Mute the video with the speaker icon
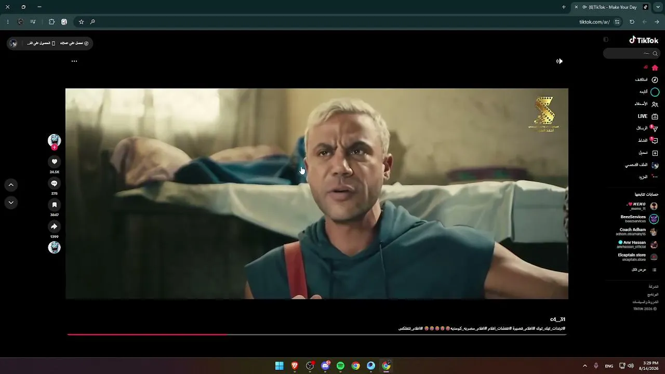The image size is (665, 374). tap(559, 61)
